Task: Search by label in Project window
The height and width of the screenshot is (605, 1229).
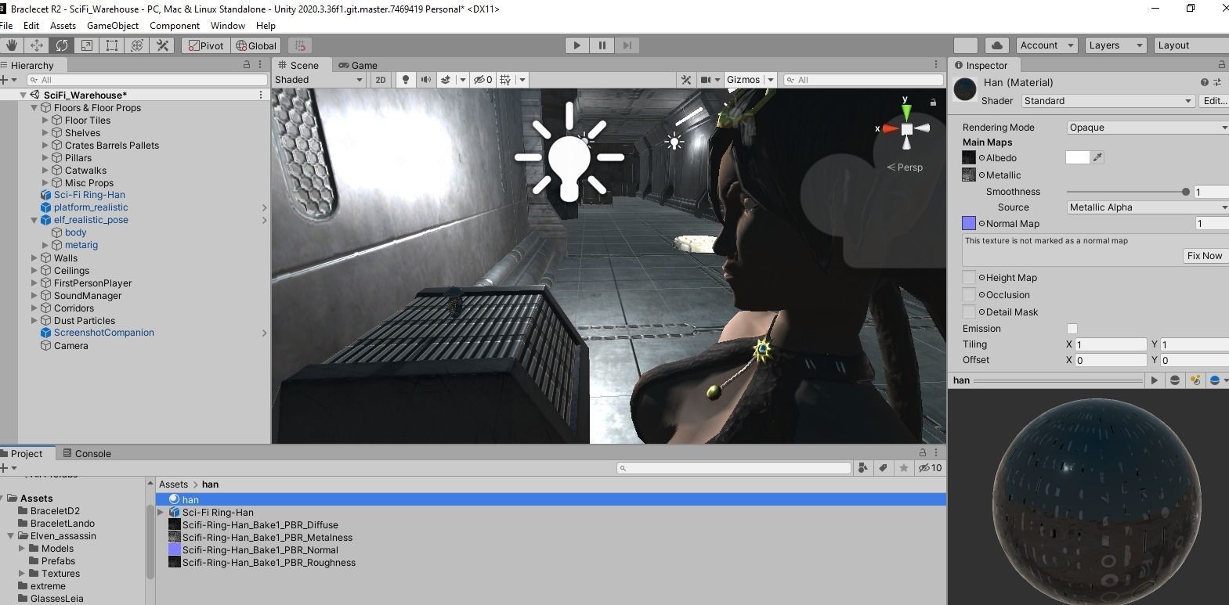Action: click(884, 468)
